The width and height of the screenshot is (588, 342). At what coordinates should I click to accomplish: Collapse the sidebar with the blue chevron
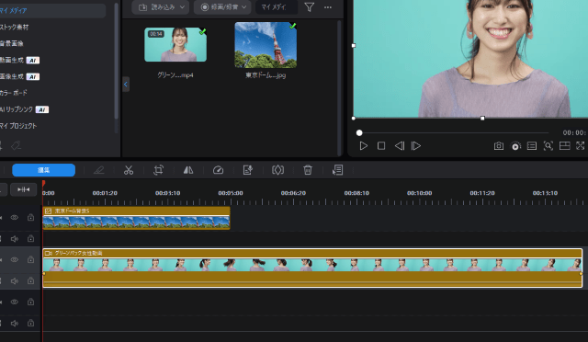click(x=126, y=84)
